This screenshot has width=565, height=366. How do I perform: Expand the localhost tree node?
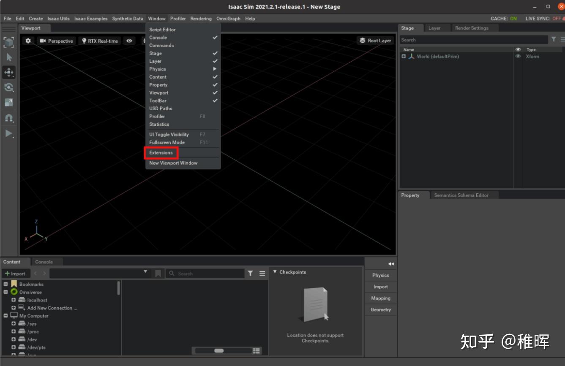(x=14, y=300)
